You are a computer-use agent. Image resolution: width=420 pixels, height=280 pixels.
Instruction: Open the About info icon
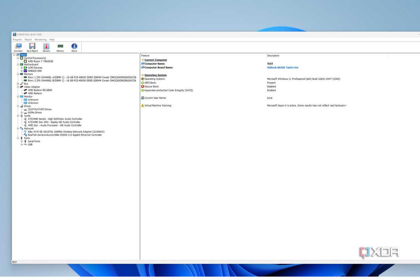tap(74, 46)
